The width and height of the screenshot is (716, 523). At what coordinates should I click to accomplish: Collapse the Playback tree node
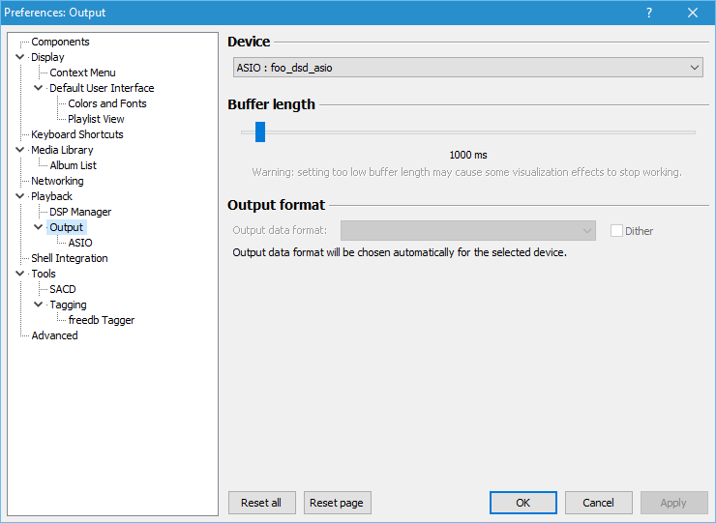(20, 196)
